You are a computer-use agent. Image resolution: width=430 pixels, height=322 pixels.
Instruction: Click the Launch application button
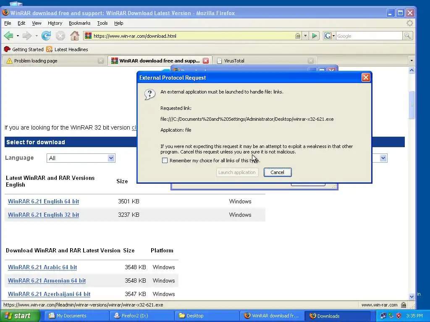pos(237,172)
